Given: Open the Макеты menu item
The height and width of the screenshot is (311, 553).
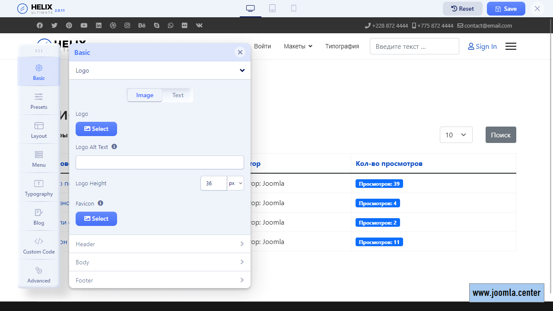Looking at the screenshot, I should (x=298, y=46).
